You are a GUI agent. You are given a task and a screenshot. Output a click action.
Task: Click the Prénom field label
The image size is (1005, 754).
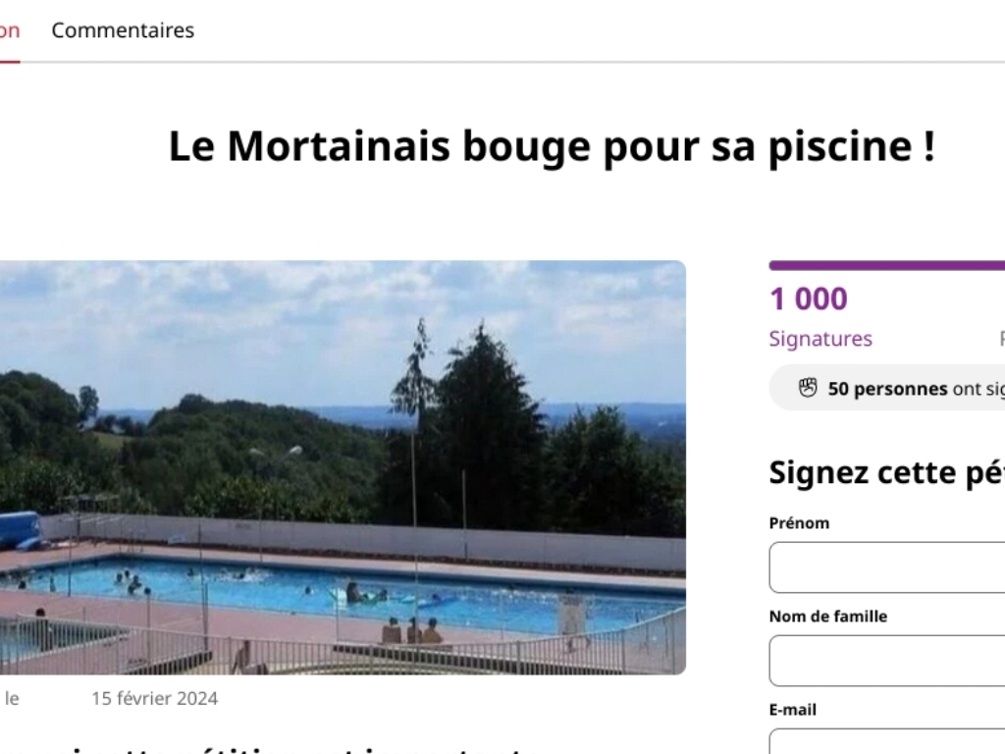[799, 523]
